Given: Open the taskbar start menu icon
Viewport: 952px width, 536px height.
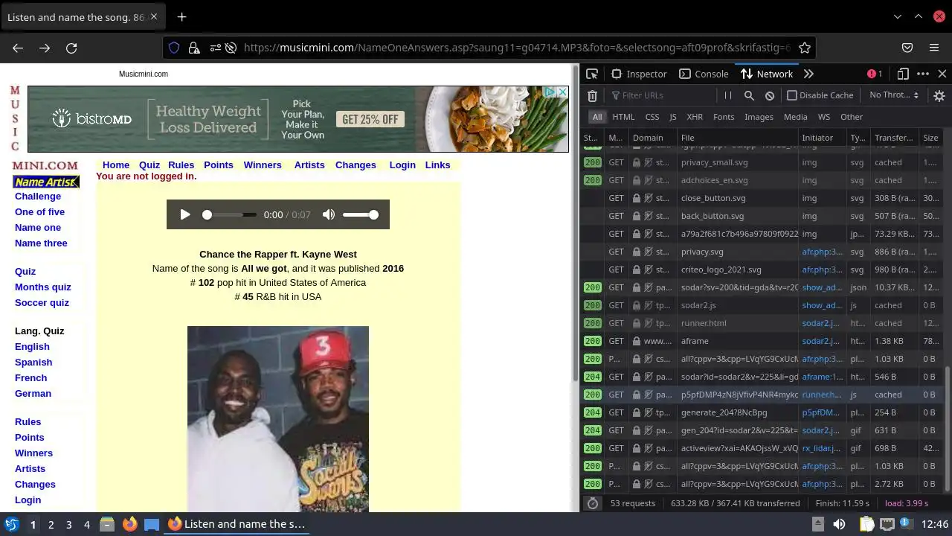Looking at the screenshot, I should (x=11, y=524).
